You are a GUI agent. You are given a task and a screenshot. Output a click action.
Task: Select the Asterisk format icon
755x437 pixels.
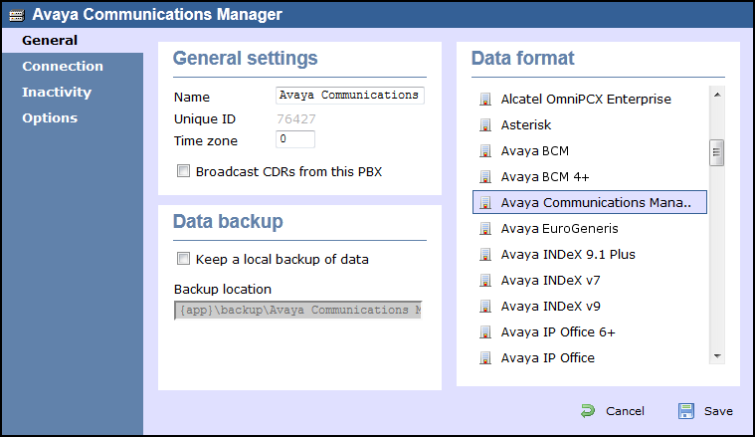coord(485,125)
